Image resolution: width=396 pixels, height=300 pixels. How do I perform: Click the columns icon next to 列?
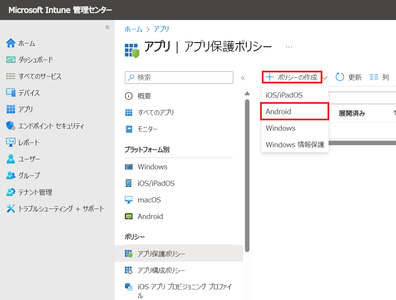tap(374, 77)
